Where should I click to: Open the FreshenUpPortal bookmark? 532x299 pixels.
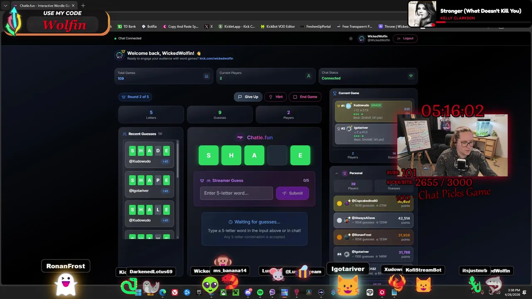(315, 27)
